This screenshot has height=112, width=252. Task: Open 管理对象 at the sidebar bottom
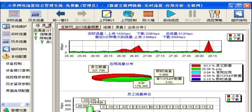click(15, 110)
